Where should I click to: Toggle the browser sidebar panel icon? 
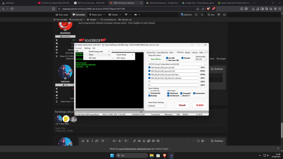pyautogui.click(x=262, y=9)
